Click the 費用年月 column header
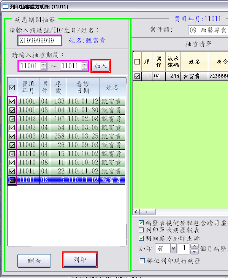The height and width of the screenshot is (278, 228). coord(28,87)
